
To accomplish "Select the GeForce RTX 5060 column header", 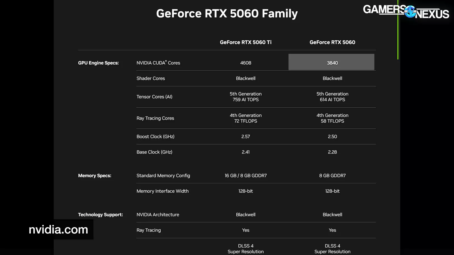I will point(332,42).
